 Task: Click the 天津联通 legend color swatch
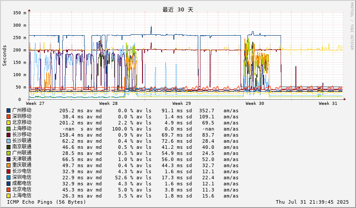click(8, 159)
